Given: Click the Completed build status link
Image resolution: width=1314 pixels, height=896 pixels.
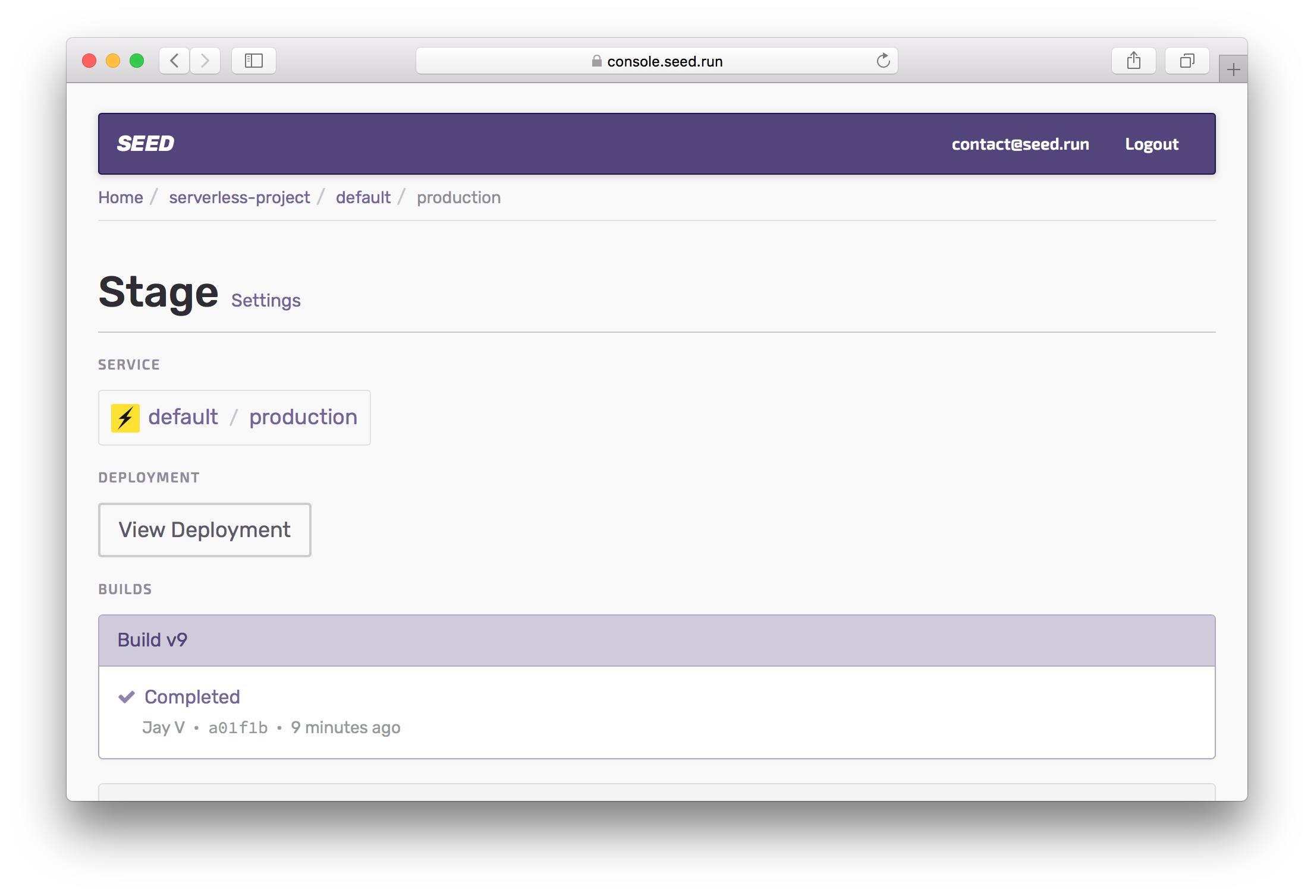Looking at the screenshot, I should pyautogui.click(x=192, y=697).
